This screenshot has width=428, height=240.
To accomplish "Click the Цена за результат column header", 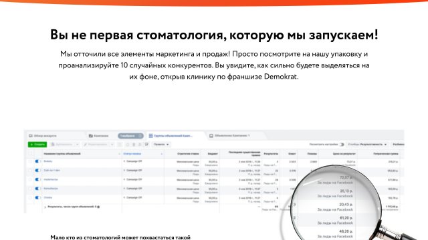I will (344, 154).
